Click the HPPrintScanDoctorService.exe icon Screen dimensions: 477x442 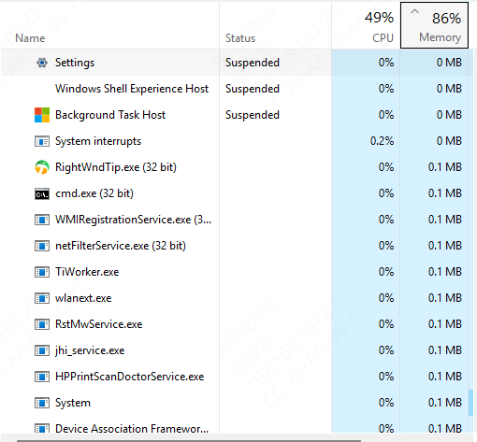coord(42,377)
